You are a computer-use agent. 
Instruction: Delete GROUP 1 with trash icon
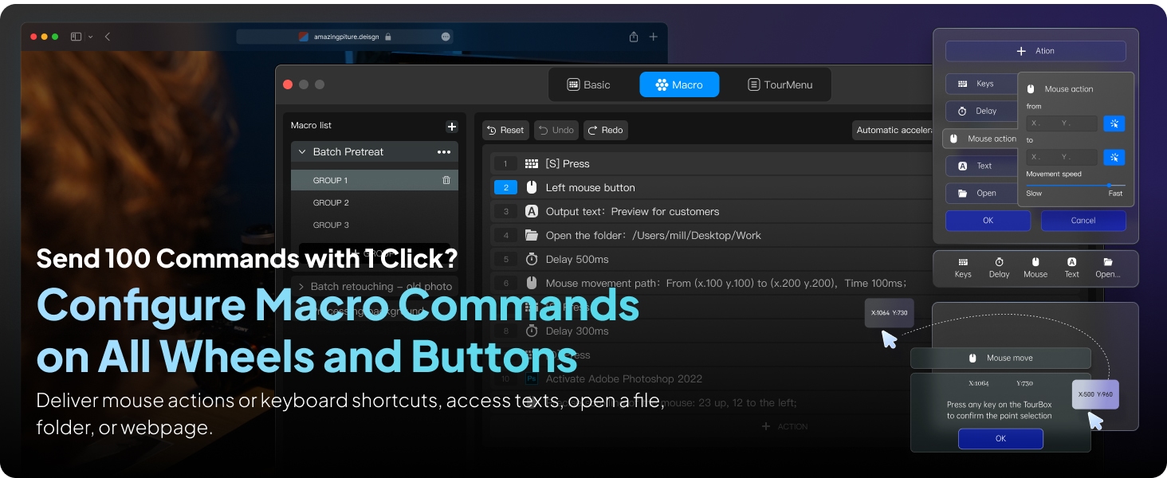(x=446, y=181)
